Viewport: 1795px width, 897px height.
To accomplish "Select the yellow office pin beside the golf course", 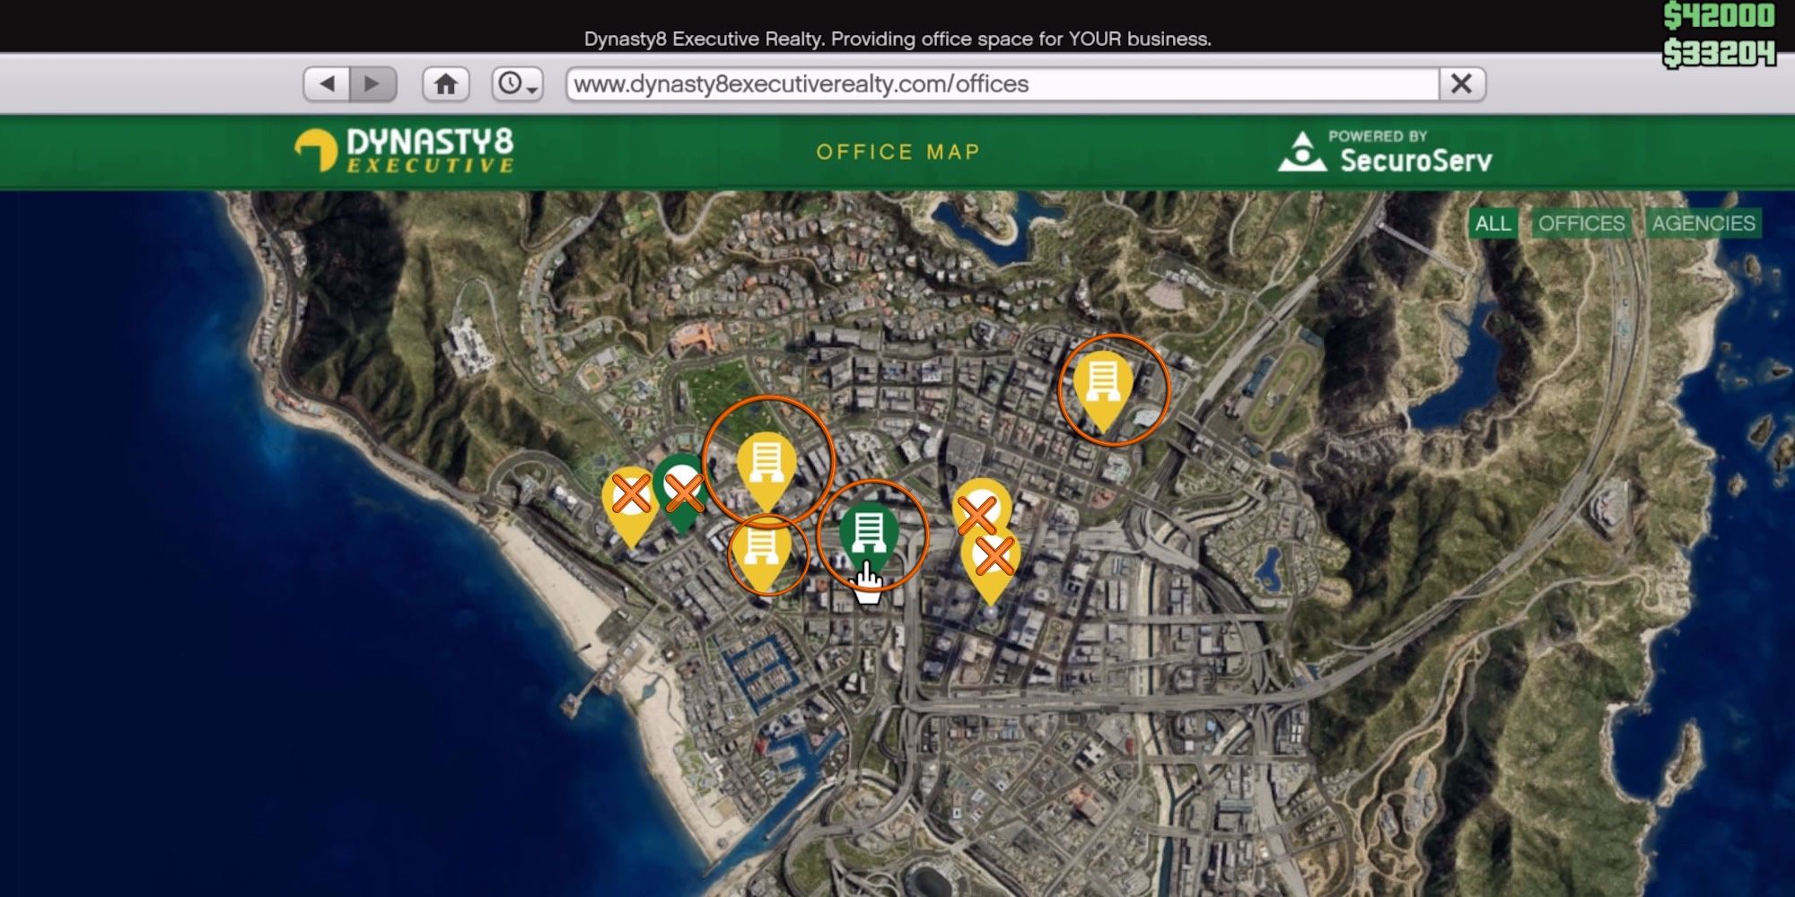I will (766, 469).
